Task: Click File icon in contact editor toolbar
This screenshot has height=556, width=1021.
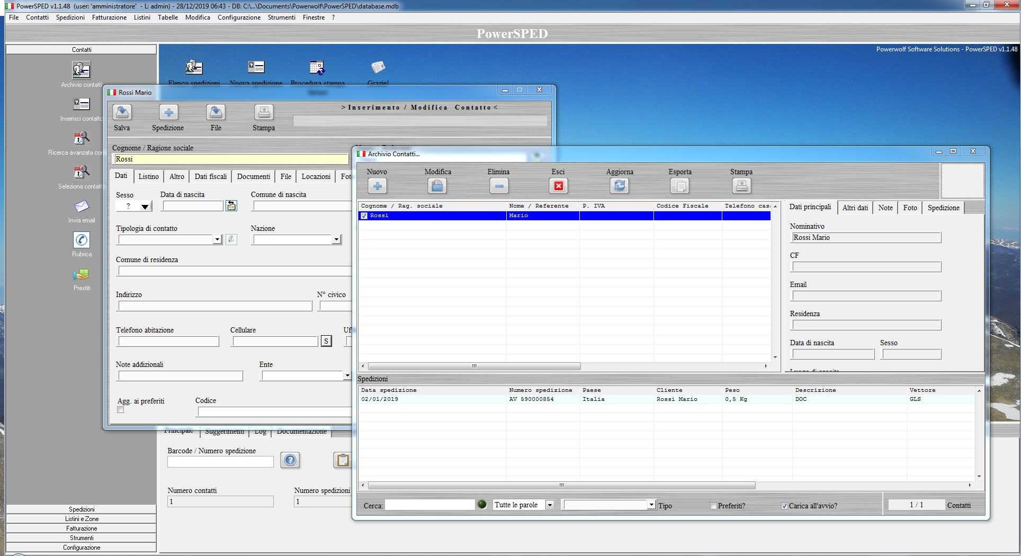Action: pos(216,112)
